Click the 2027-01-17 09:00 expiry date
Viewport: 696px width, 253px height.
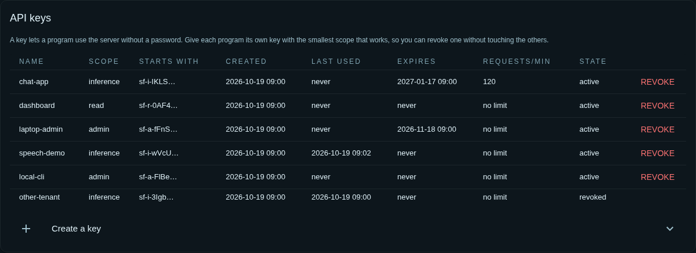pyautogui.click(x=427, y=82)
